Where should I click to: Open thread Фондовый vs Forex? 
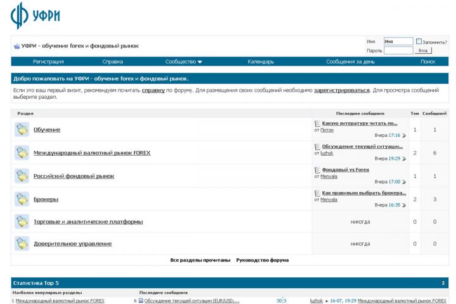(346, 170)
